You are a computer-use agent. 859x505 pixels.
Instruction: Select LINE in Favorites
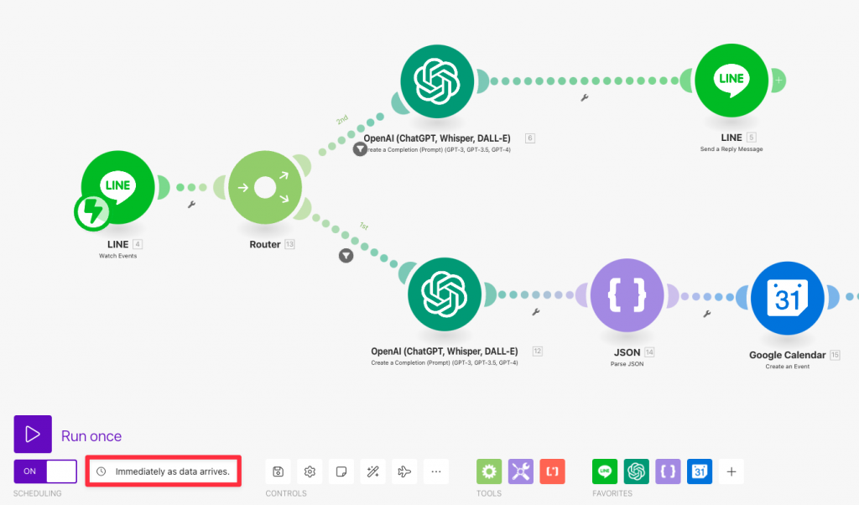point(605,471)
